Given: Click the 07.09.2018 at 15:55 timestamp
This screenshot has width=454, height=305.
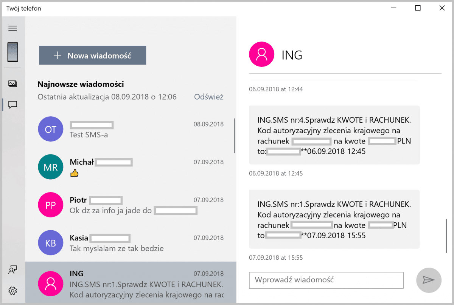Looking at the screenshot, I should point(276,258).
